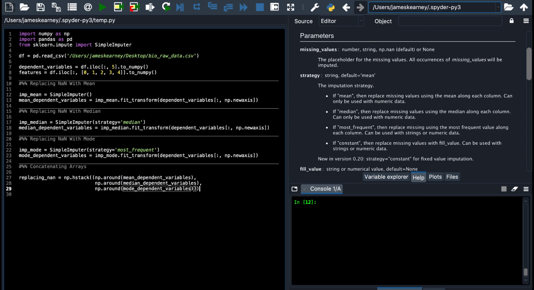The width and height of the screenshot is (534, 290).
Task: Click the Save file floppy icon
Action: click(40, 7)
